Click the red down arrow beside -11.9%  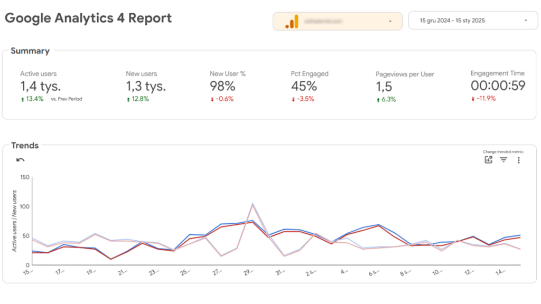(x=473, y=99)
